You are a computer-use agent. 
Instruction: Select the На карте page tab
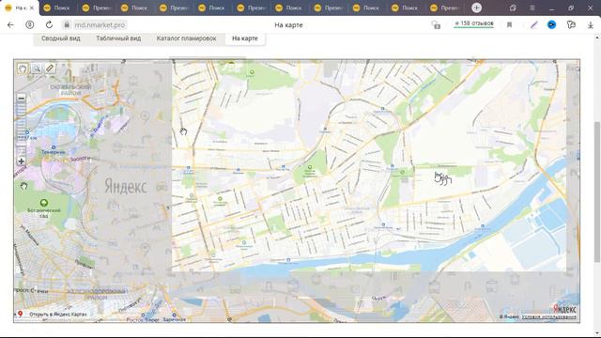pos(245,38)
